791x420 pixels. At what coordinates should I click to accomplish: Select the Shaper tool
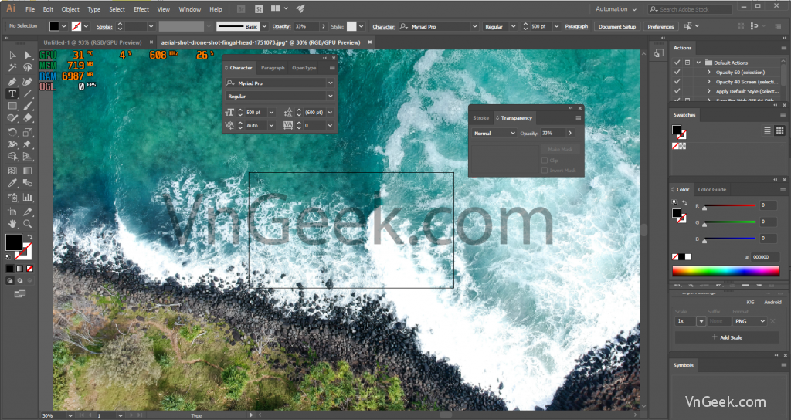(x=12, y=118)
